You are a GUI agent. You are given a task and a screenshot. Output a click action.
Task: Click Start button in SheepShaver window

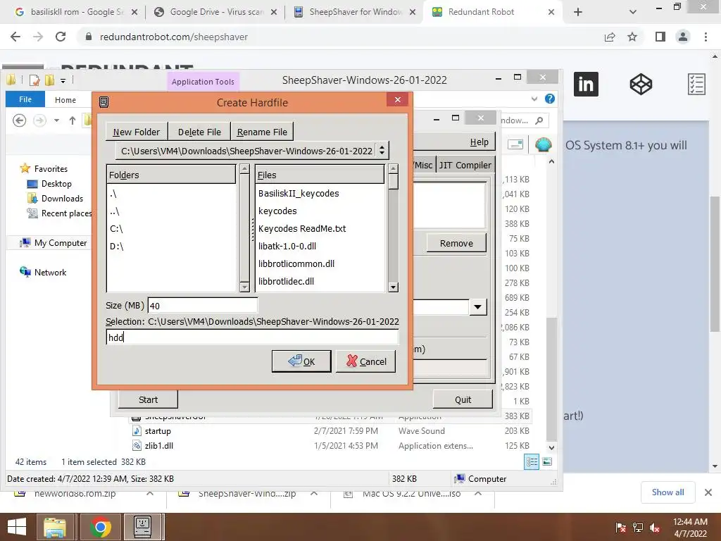(x=148, y=400)
